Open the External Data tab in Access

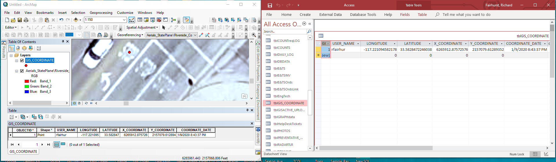[330, 14]
